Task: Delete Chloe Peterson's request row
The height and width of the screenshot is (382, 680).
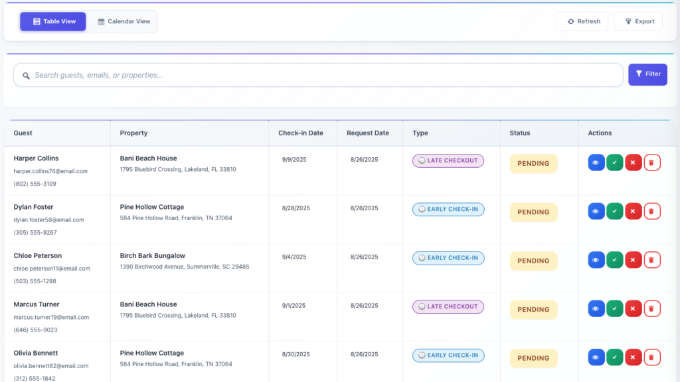Action: [x=652, y=260]
